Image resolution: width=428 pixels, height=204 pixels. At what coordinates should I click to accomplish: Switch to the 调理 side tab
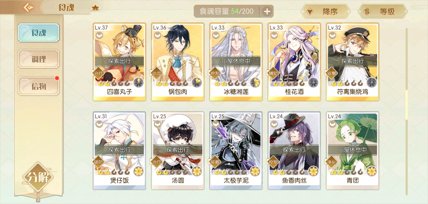coord(39,59)
